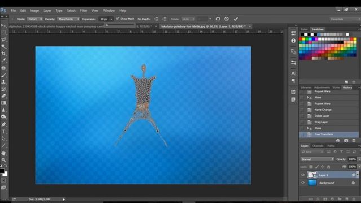This screenshot has height=203, width=361.
Task: Select the Clone Stamp tool
Action: click(x=3, y=82)
